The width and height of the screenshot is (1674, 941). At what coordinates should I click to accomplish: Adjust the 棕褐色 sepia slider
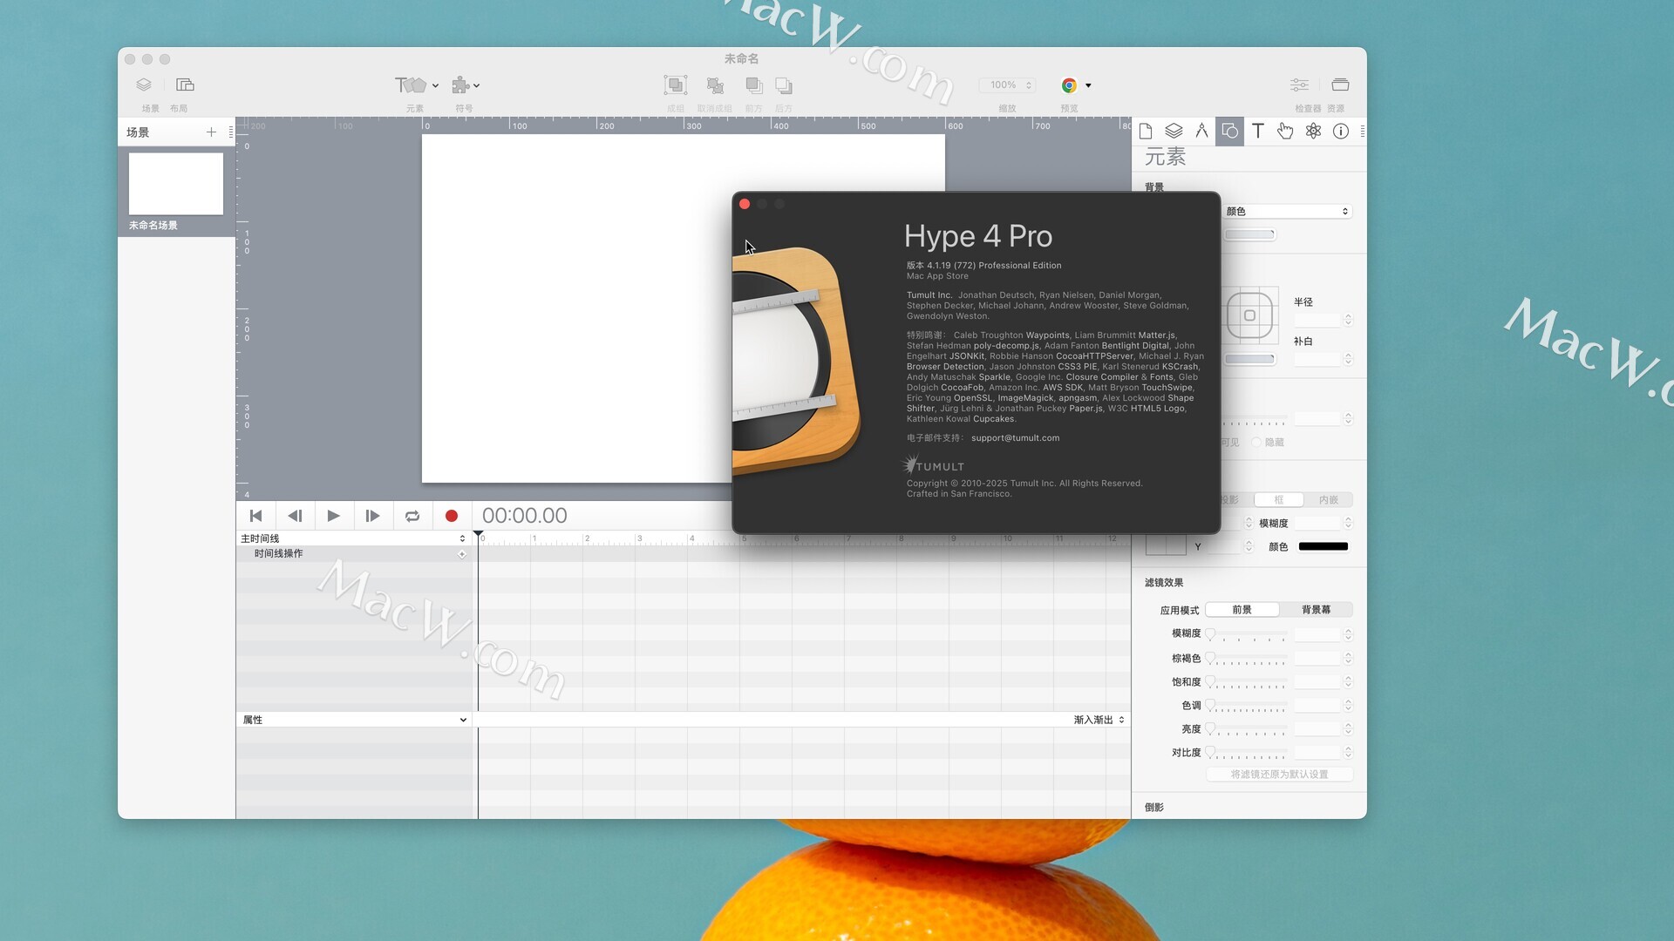pyautogui.click(x=1248, y=658)
